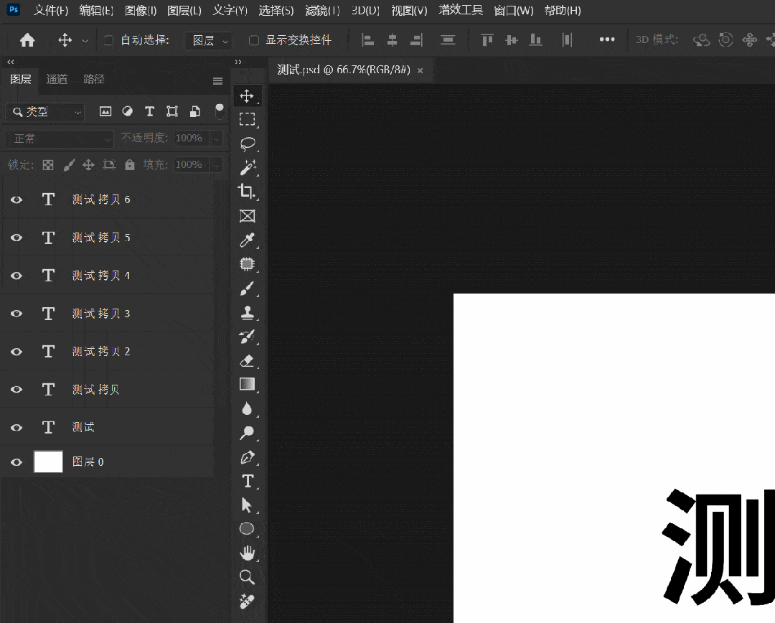The width and height of the screenshot is (775, 623).
Task: Click align left edges icon
Action: (x=367, y=40)
